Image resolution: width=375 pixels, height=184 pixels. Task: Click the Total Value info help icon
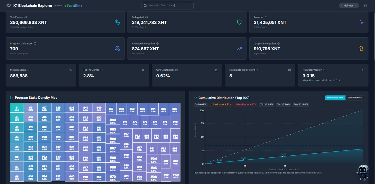click(26, 17)
